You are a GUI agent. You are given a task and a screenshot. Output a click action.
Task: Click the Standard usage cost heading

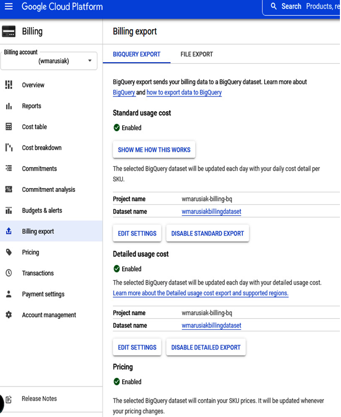142,113
